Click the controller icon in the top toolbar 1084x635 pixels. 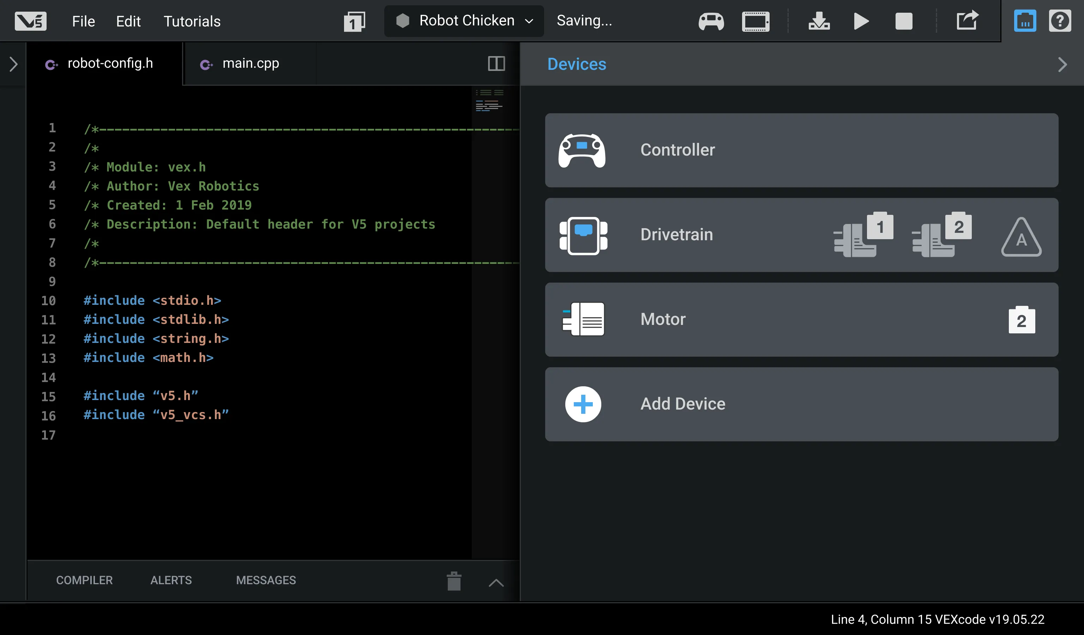pos(711,21)
